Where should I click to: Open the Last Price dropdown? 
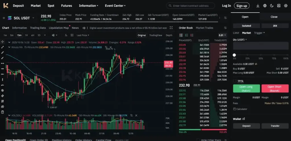coord(83,35)
